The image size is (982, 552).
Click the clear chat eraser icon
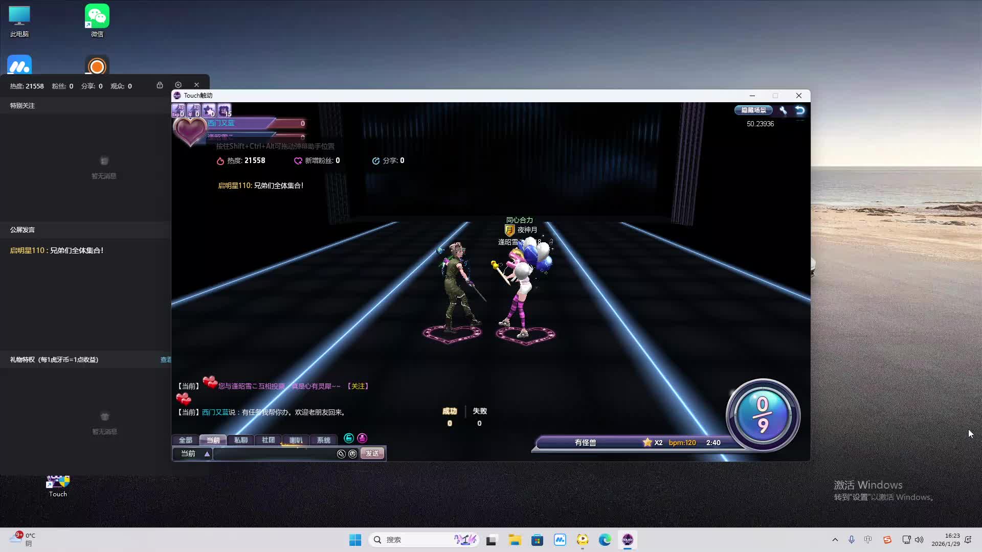(x=341, y=454)
